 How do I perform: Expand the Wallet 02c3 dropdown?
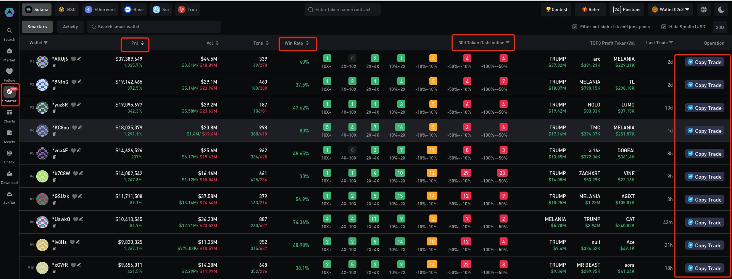point(671,10)
